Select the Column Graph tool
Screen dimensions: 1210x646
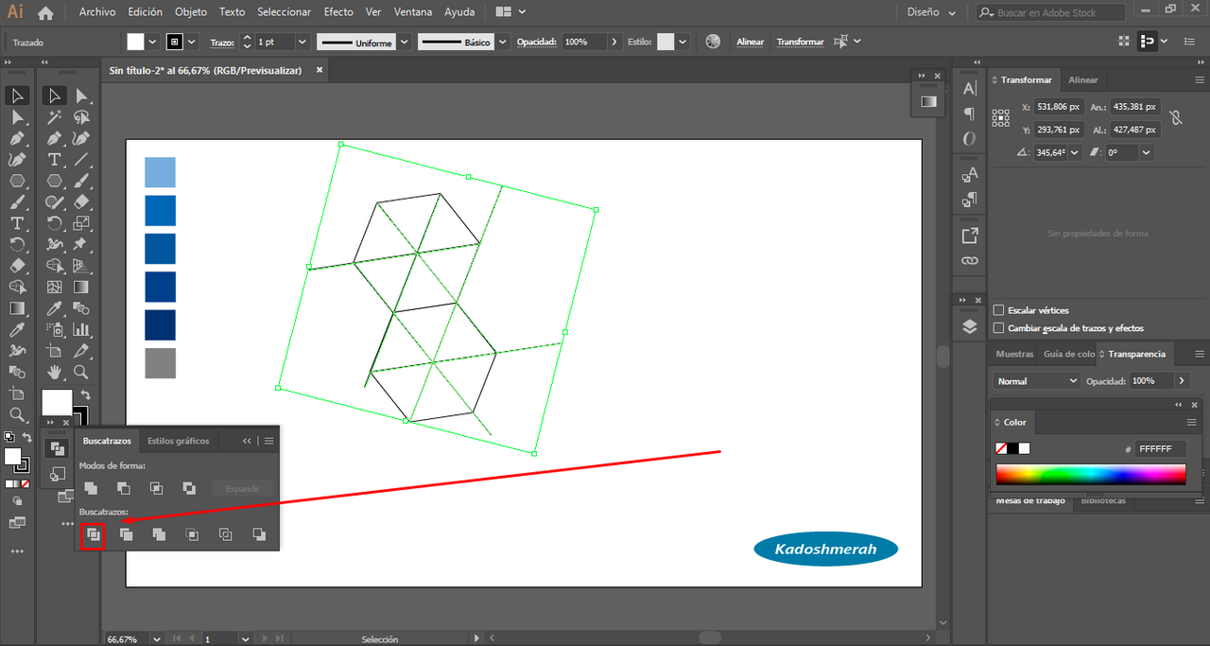81,329
